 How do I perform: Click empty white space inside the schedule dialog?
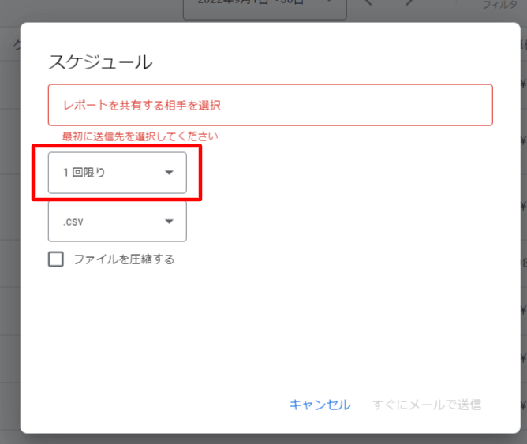tap(316, 331)
